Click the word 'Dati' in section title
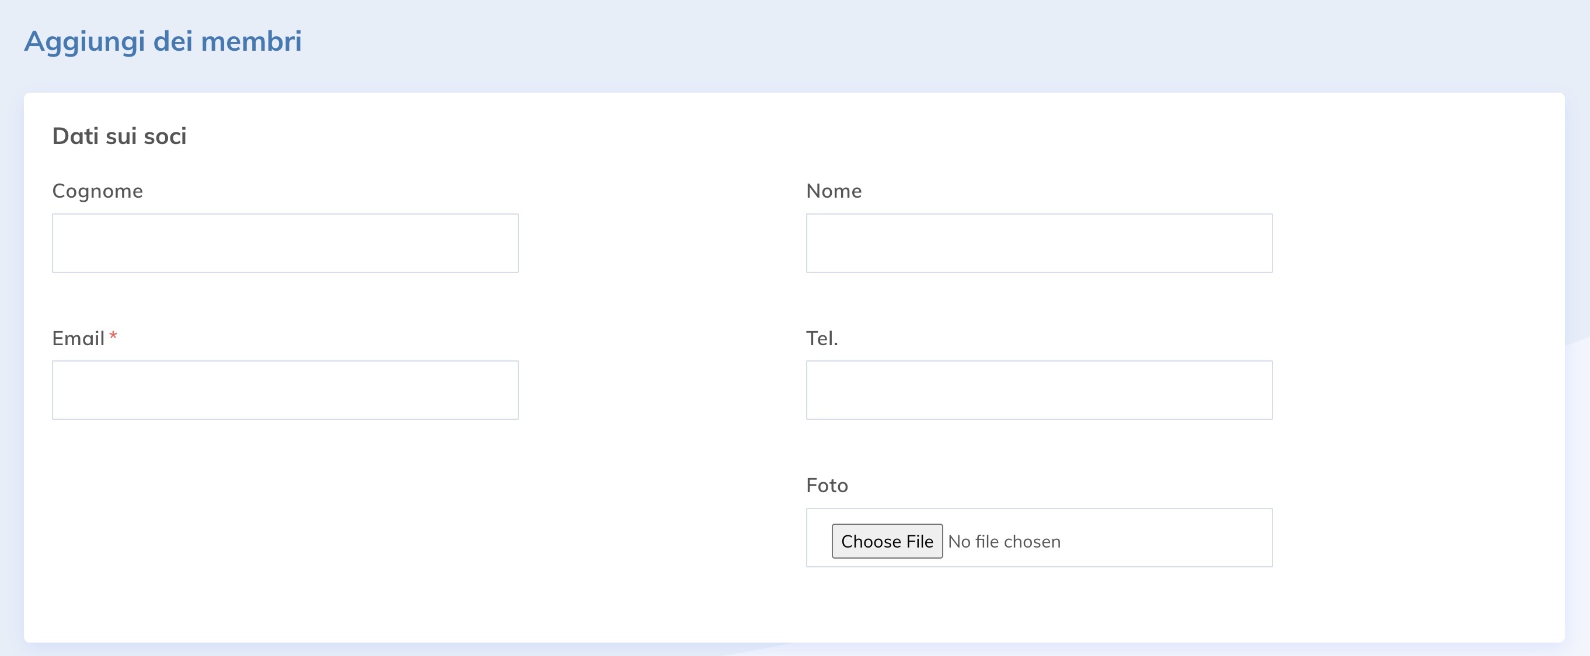Viewport: 1590px width, 656px height. click(75, 136)
